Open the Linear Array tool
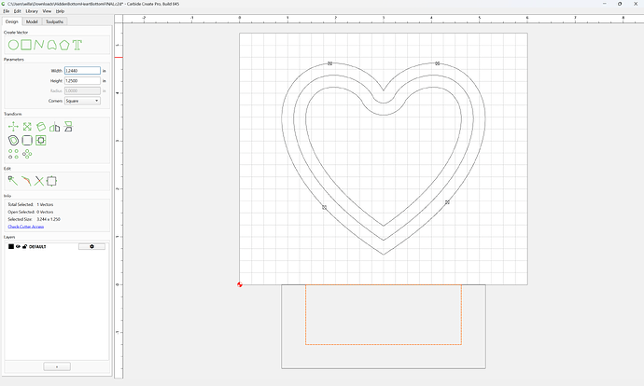Image resolution: width=644 pixels, height=386 pixels. pos(13,154)
